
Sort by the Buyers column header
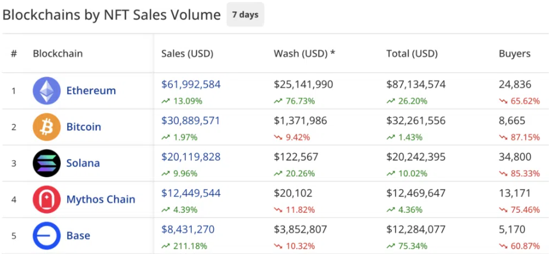tap(514, 53)
